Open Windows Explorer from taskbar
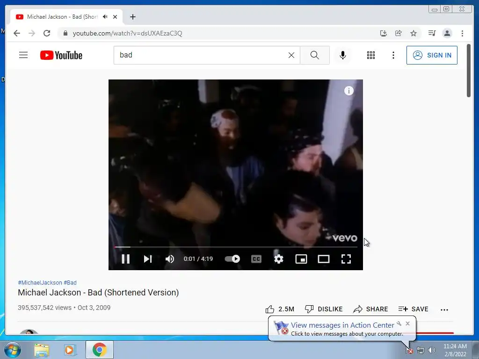Viewport: 479px width, 359px height. point(42,350)
